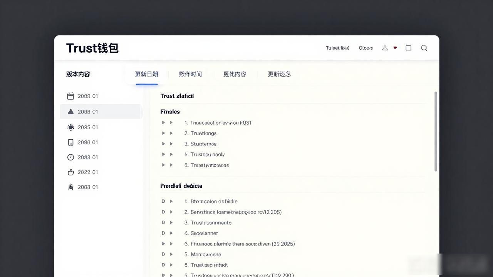Image resolution: width=493 pixels, height=277 pixels.
Task: Open search with the magnifier icon
Action: [x=424, y=48]
